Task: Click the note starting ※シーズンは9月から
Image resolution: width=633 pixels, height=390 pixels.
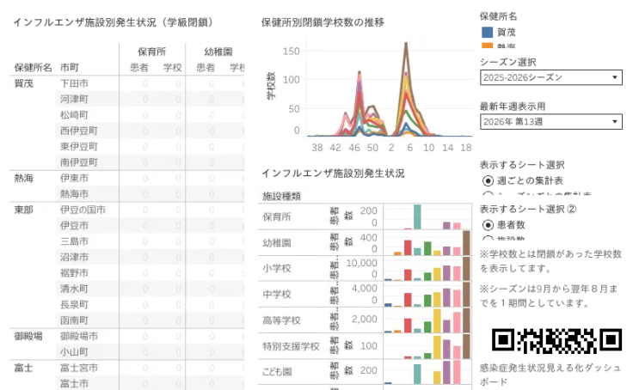Action: tap(549, 296)
